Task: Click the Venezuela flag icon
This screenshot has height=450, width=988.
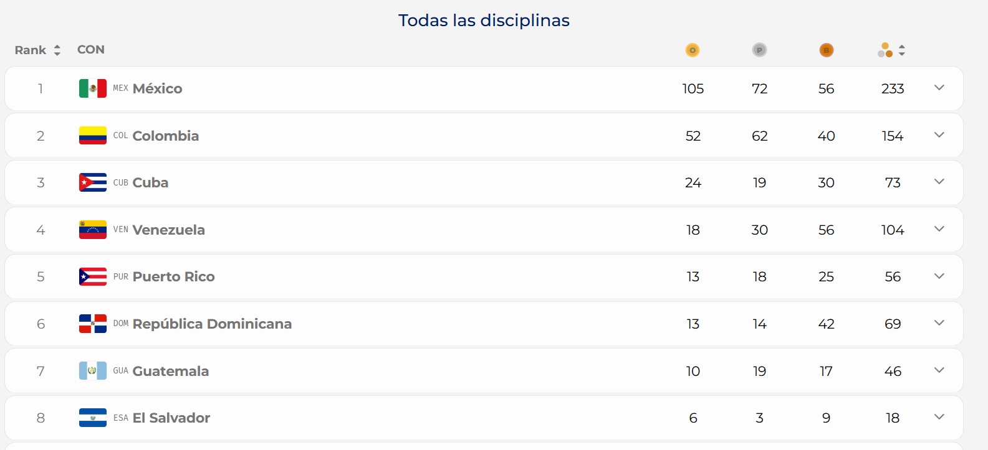Action: pyautogui.click(x=93, y=230)
